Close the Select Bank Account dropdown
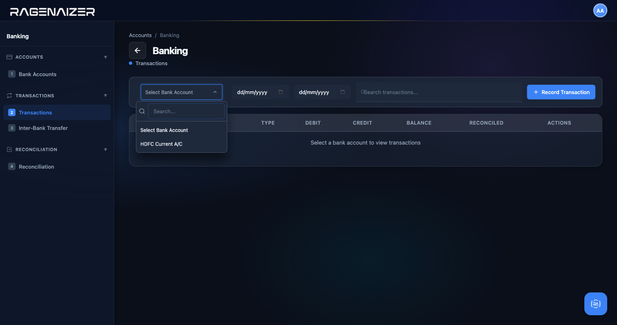 pos(182,92)
